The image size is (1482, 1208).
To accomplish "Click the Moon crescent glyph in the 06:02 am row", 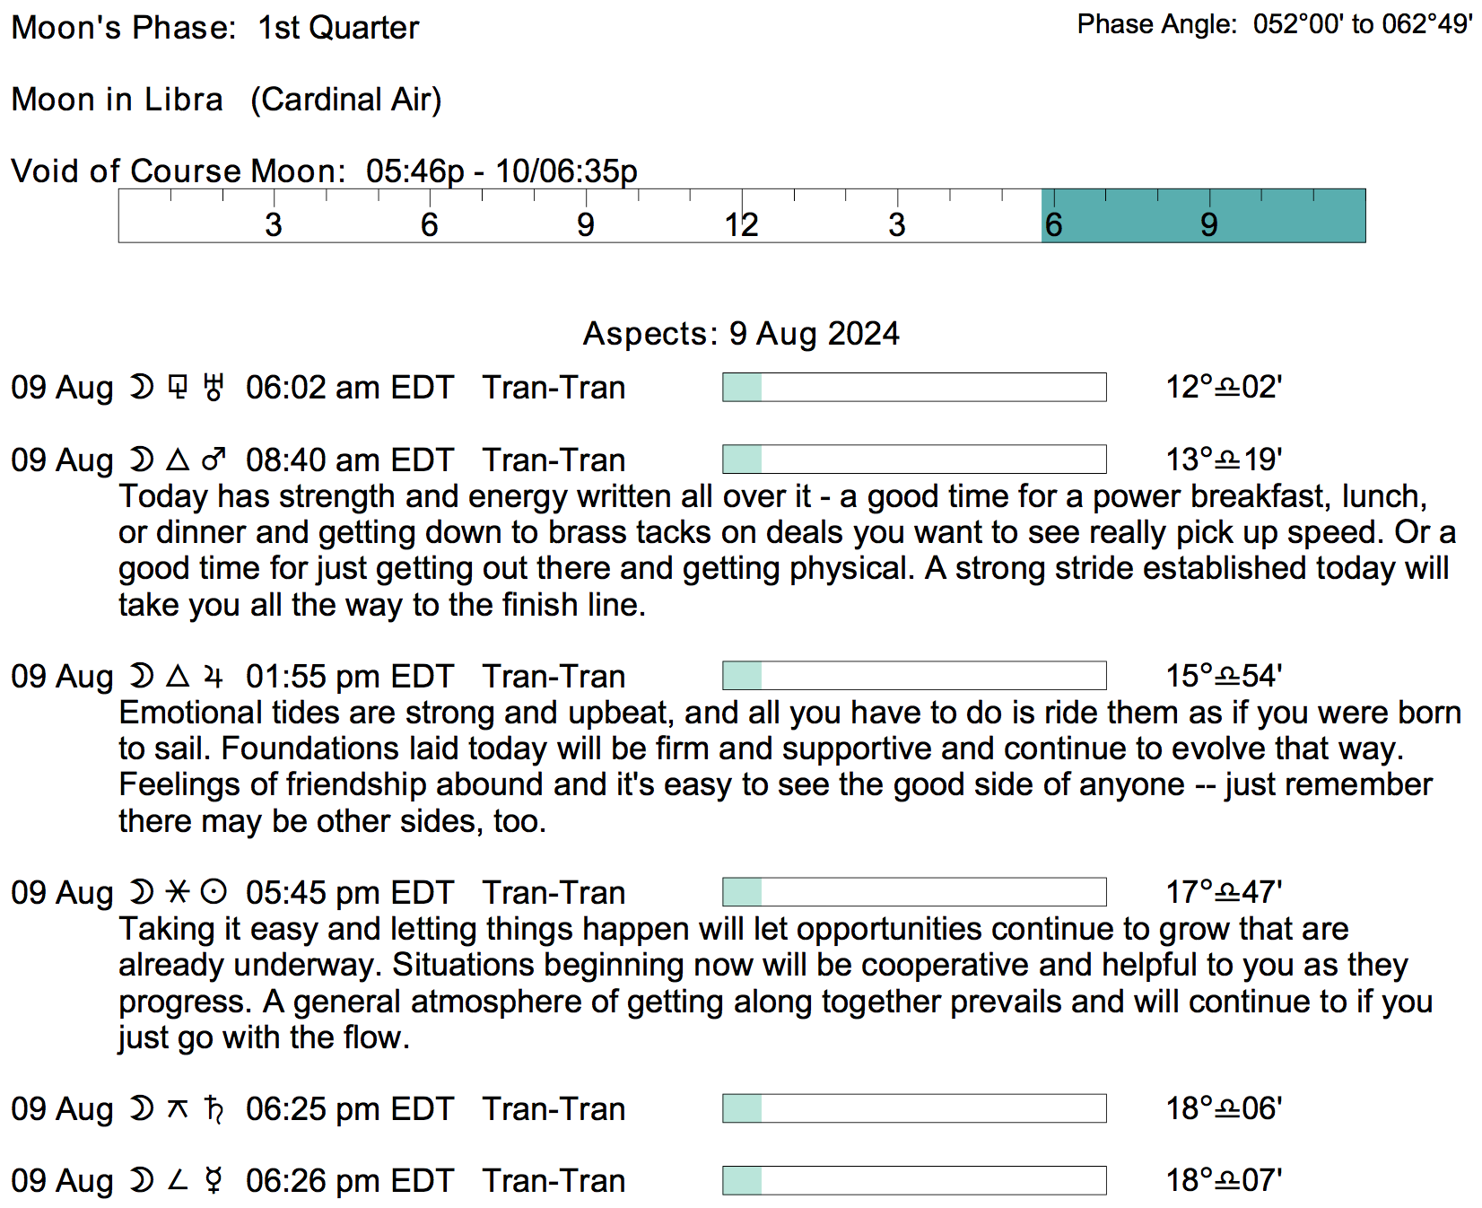I will pos(141,388).
